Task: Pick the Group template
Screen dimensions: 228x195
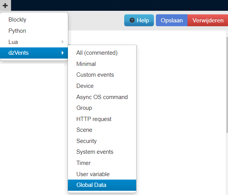Action: (x=102, y=108)
